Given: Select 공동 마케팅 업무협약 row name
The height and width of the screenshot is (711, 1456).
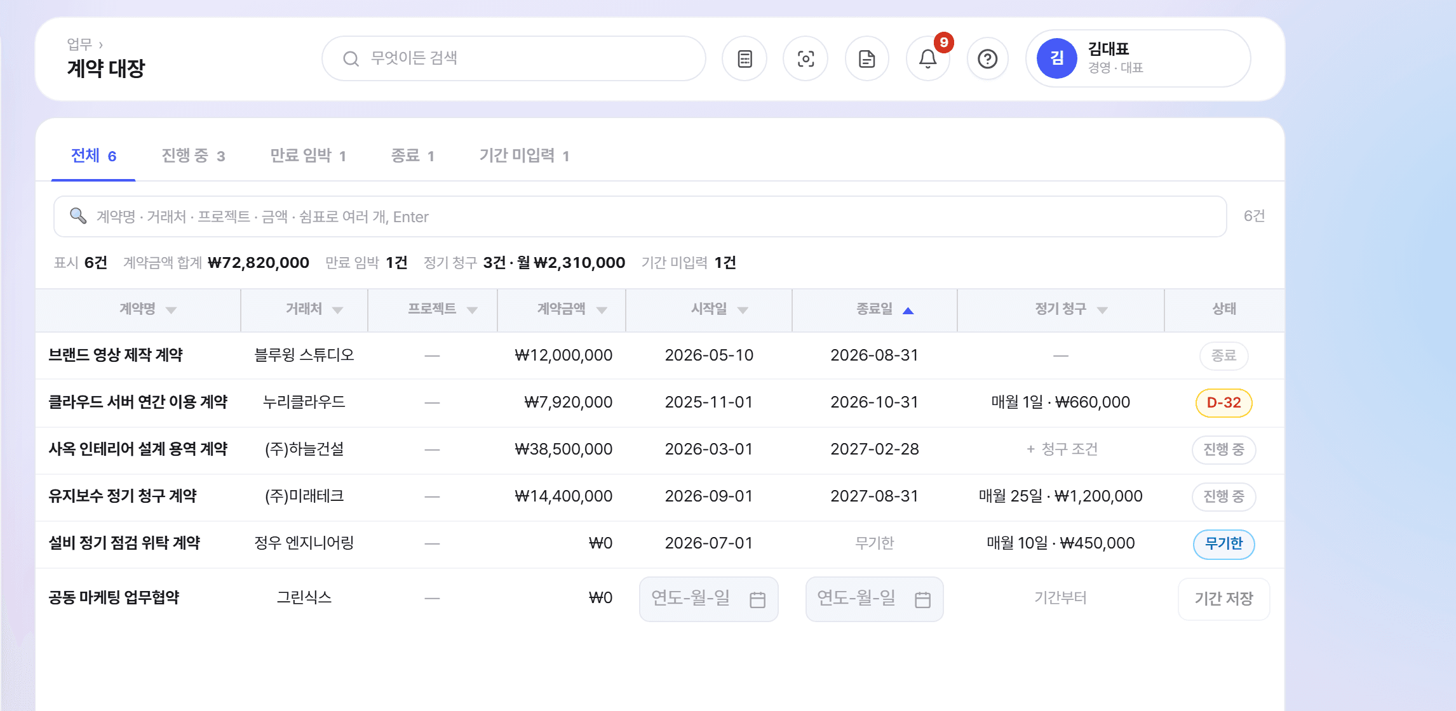Looking at the screenshot, I should tap(114, 598).
